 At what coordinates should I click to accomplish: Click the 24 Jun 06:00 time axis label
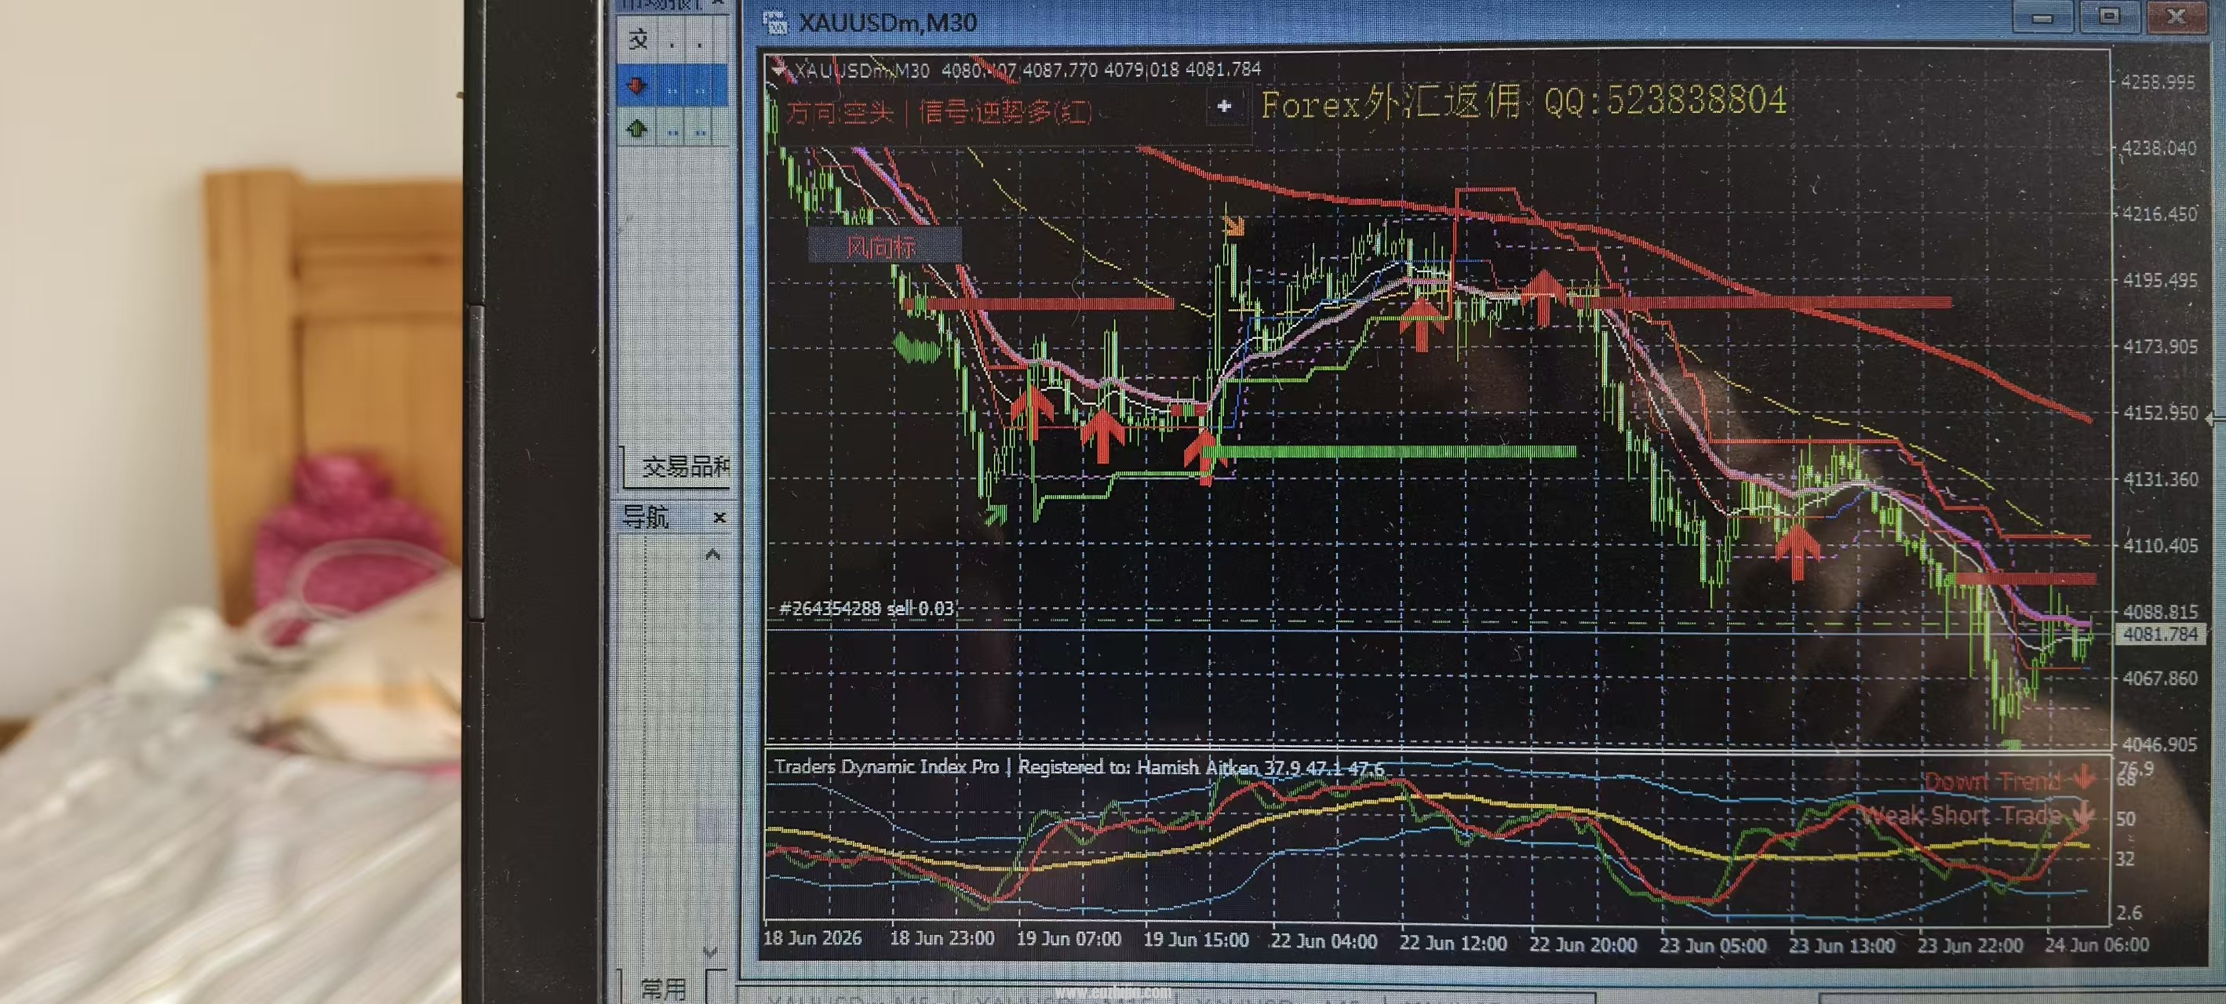tap(2097, 945)
